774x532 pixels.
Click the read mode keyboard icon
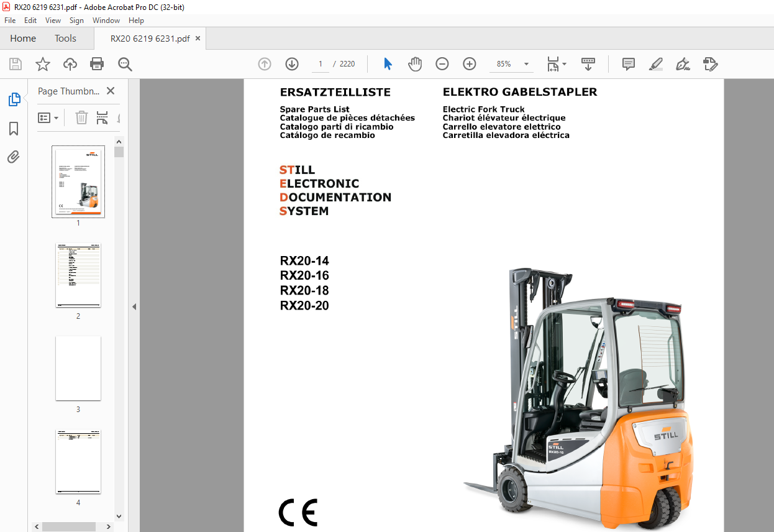[588, 64]
